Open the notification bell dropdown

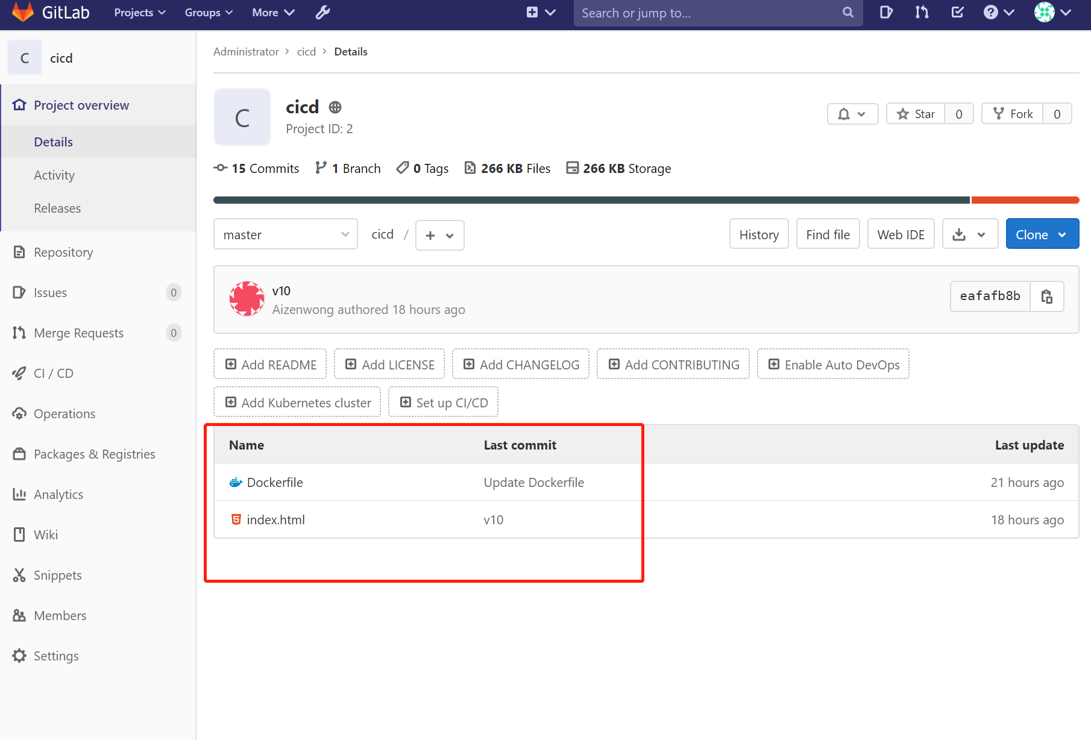[x=852, y=114]
